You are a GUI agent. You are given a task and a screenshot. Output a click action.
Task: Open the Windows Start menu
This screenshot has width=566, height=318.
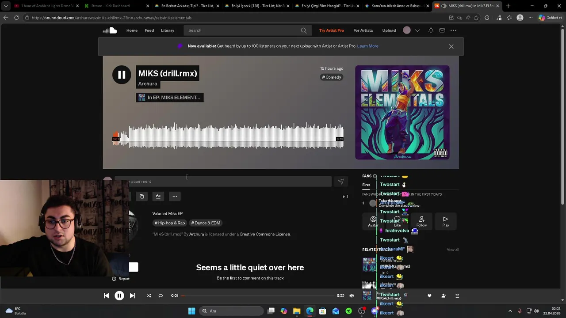pyautogui.click(x=191, y=311)
